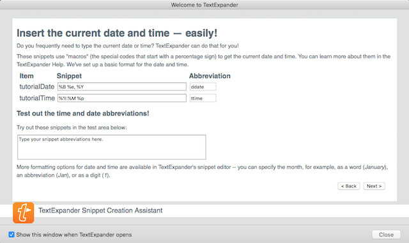The width and height of the screenshot is (409, 243).
Task: Click Test out the time and date abbreviations heading
Action: point(83,114)
